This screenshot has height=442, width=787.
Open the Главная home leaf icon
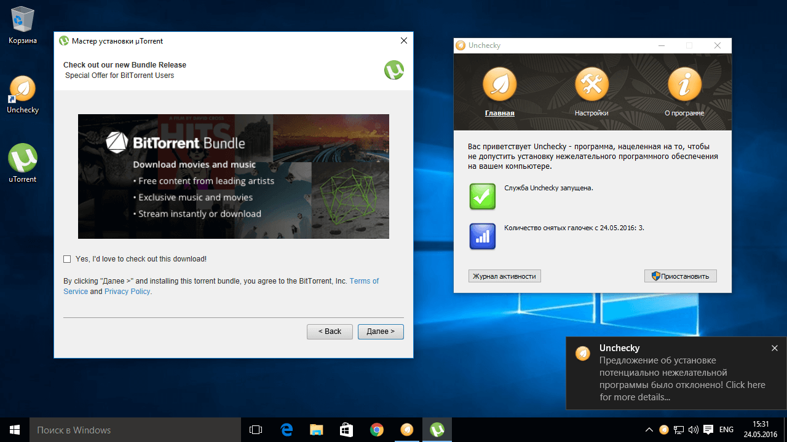(x=499, y=84)
